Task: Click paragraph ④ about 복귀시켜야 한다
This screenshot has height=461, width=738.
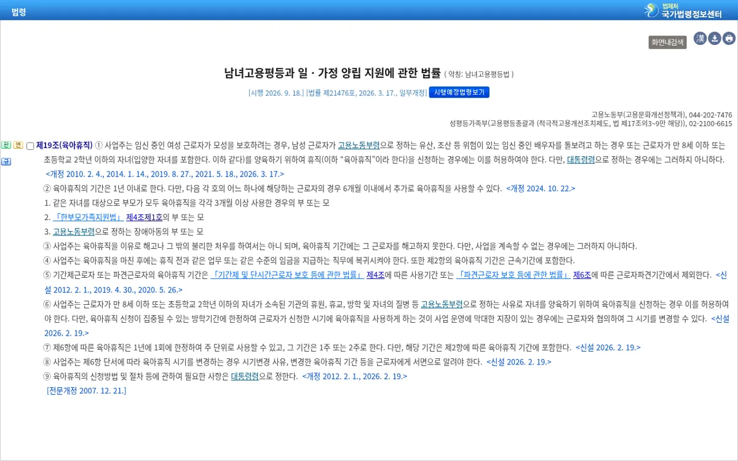Action: click(309, 261)
